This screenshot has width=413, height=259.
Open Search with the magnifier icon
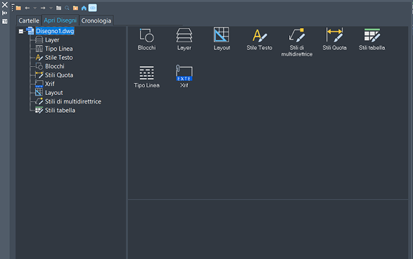[x=67, y=8]
